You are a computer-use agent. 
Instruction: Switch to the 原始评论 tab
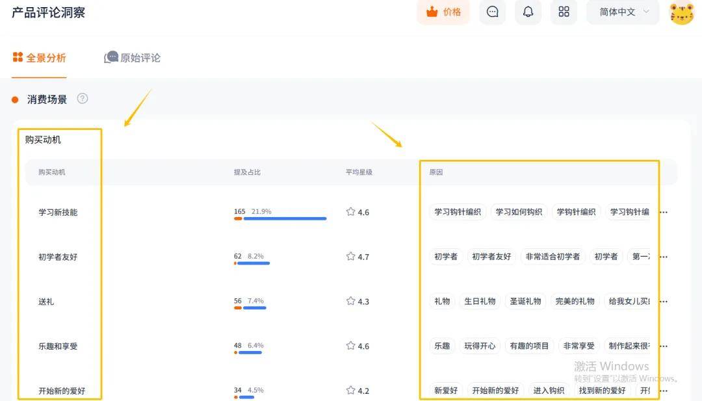point(133,58)
